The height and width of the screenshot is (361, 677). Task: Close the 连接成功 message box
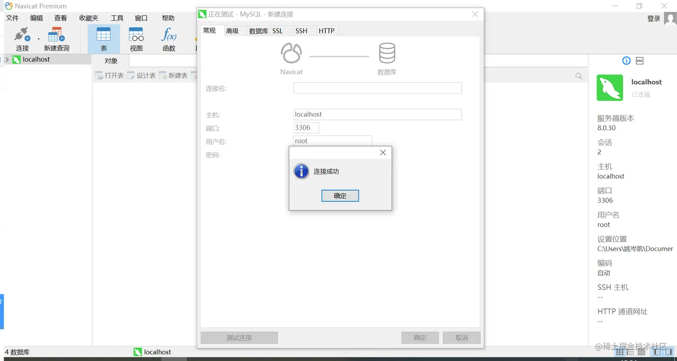click(x=383, y=153)
